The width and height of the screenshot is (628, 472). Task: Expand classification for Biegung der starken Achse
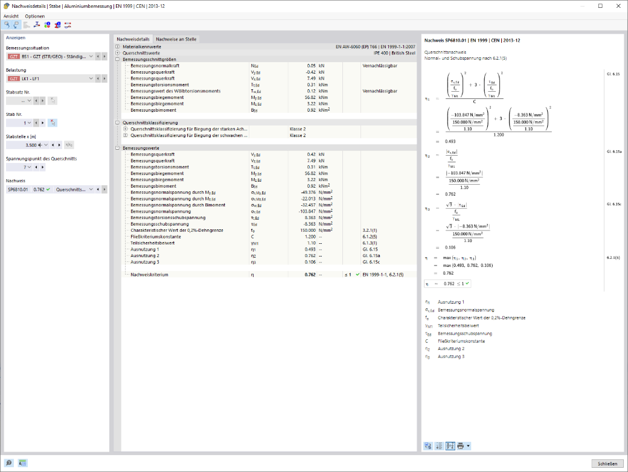pyautogui.click(x=126, y=129)
